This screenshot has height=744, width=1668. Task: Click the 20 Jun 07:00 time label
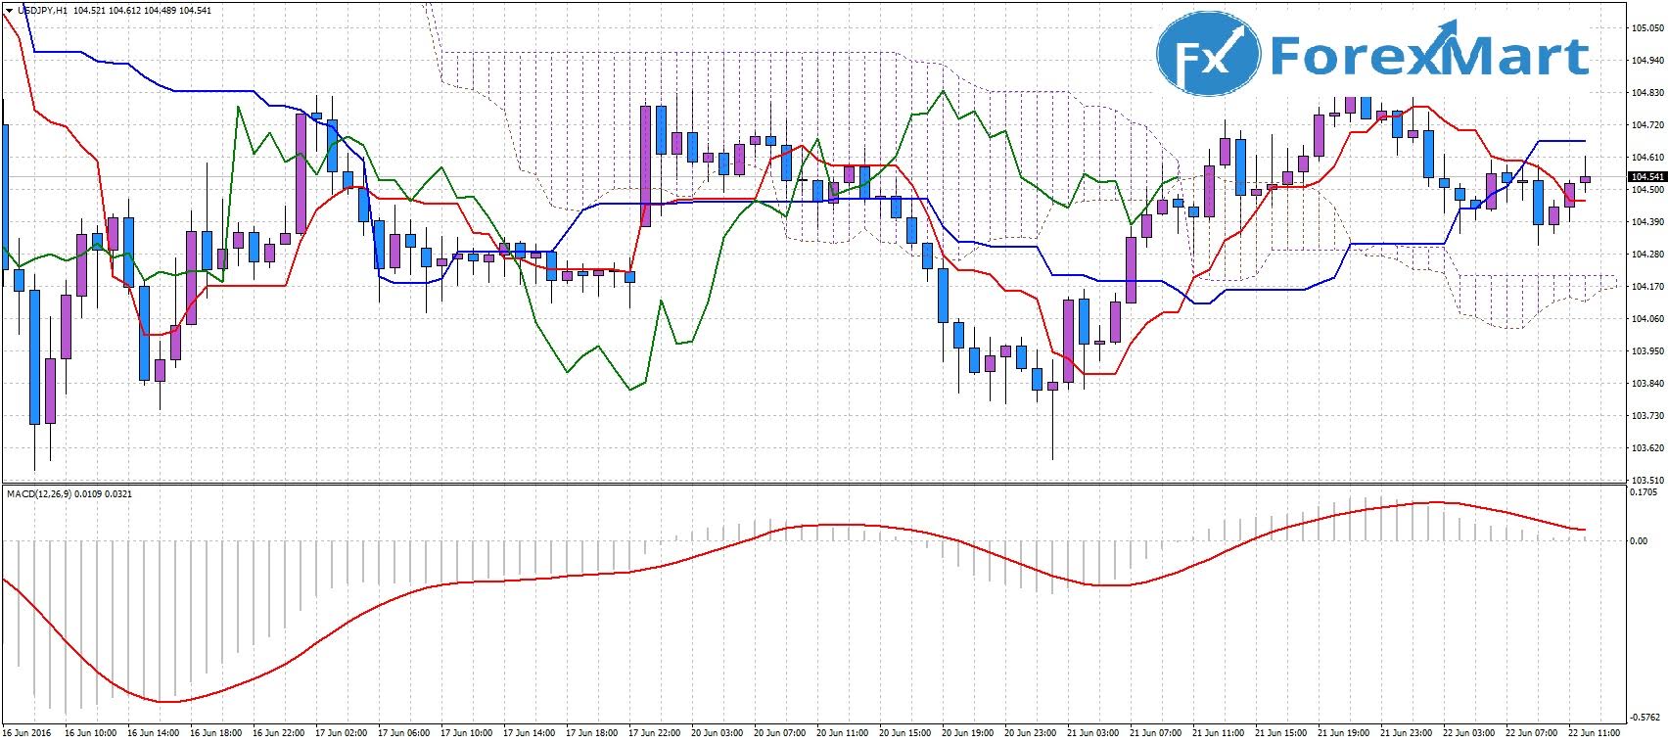pos(780,732)
